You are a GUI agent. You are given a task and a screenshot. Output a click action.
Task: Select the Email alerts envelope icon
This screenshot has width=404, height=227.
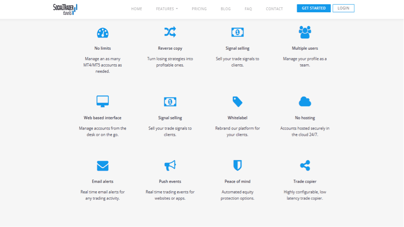point(103,166)
